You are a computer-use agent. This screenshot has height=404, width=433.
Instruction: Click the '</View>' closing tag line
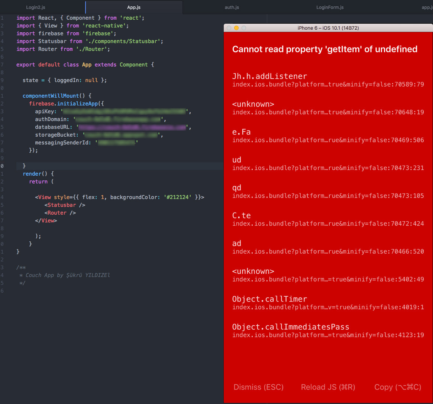tap(46, 221)
